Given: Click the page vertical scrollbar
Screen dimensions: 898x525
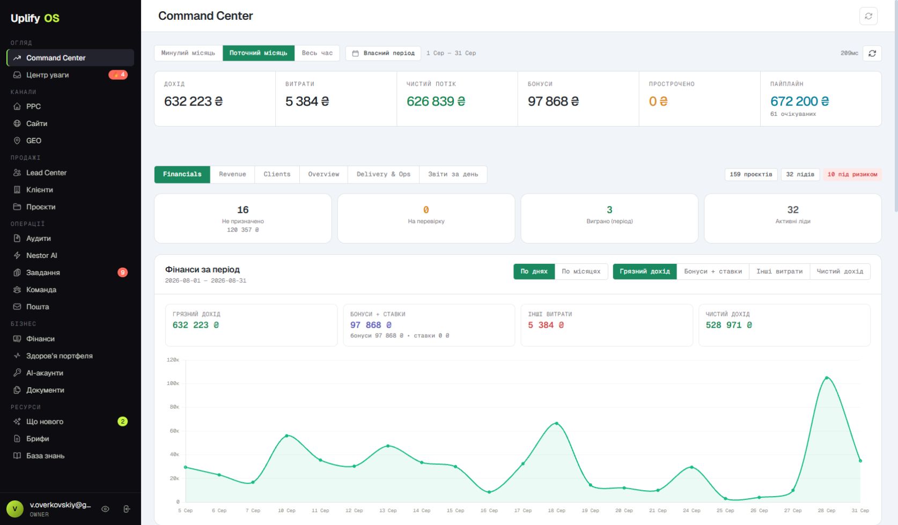Looking at the screenshot, I should (895, 107).
